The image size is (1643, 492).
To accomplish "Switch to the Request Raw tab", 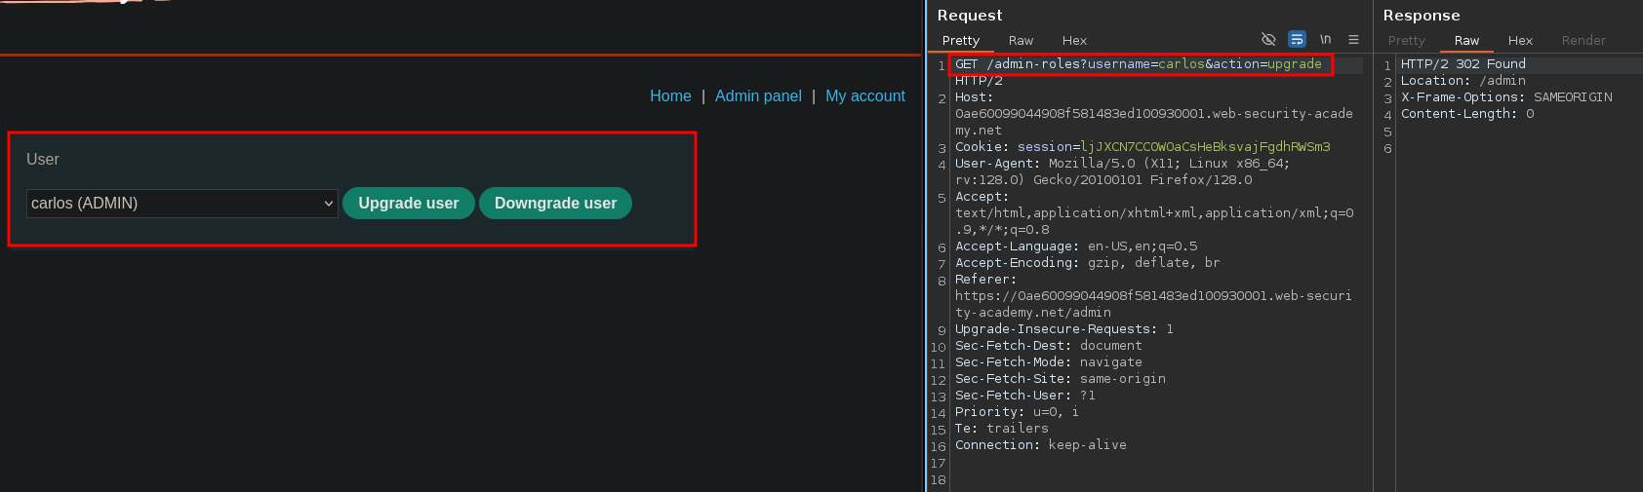I will 1021,41.
